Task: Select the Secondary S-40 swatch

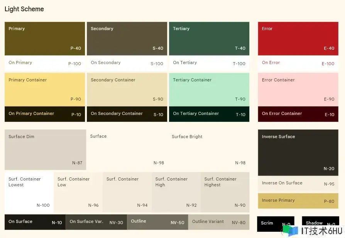Action: [x=127, y=39]
